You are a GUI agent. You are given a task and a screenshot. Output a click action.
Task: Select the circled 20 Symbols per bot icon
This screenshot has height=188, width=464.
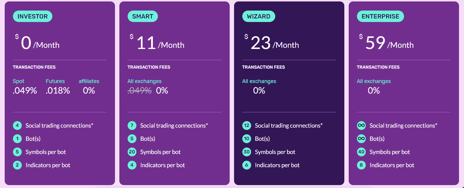(132, 152)
